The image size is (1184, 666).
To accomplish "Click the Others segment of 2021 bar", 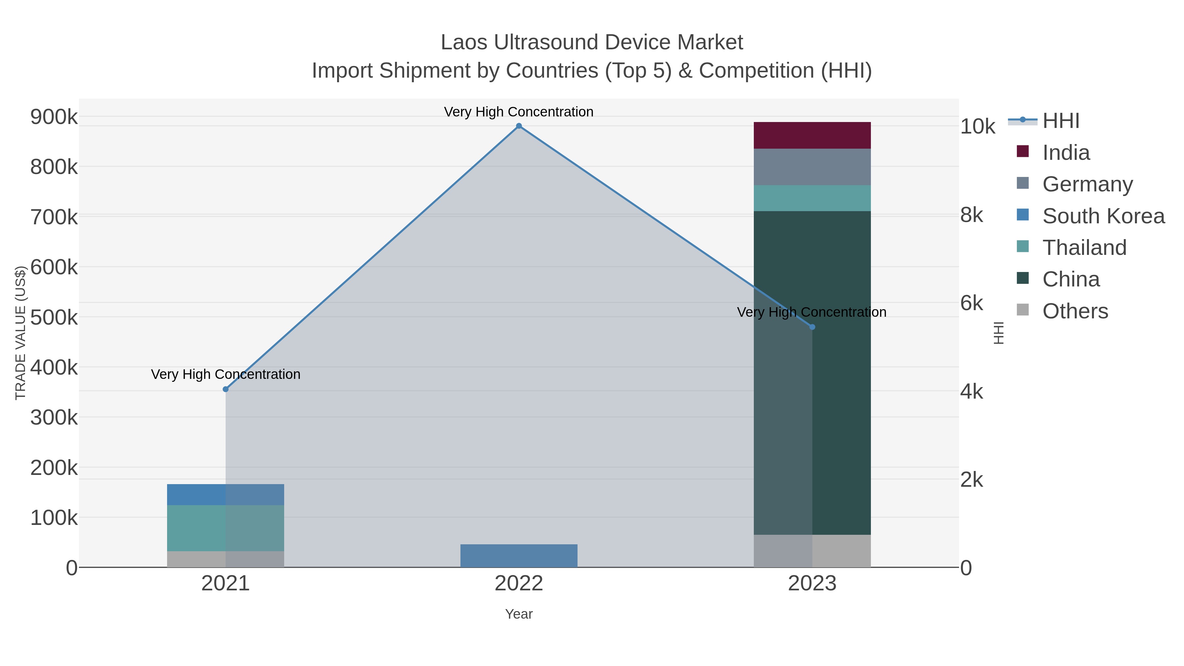I will 226,559.
